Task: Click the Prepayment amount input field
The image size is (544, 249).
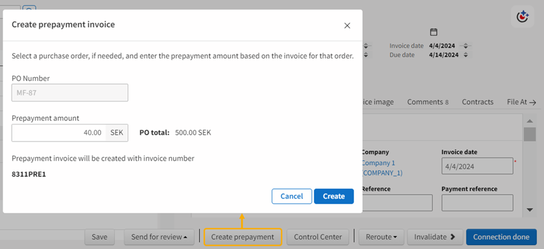Action: (58, 132)
